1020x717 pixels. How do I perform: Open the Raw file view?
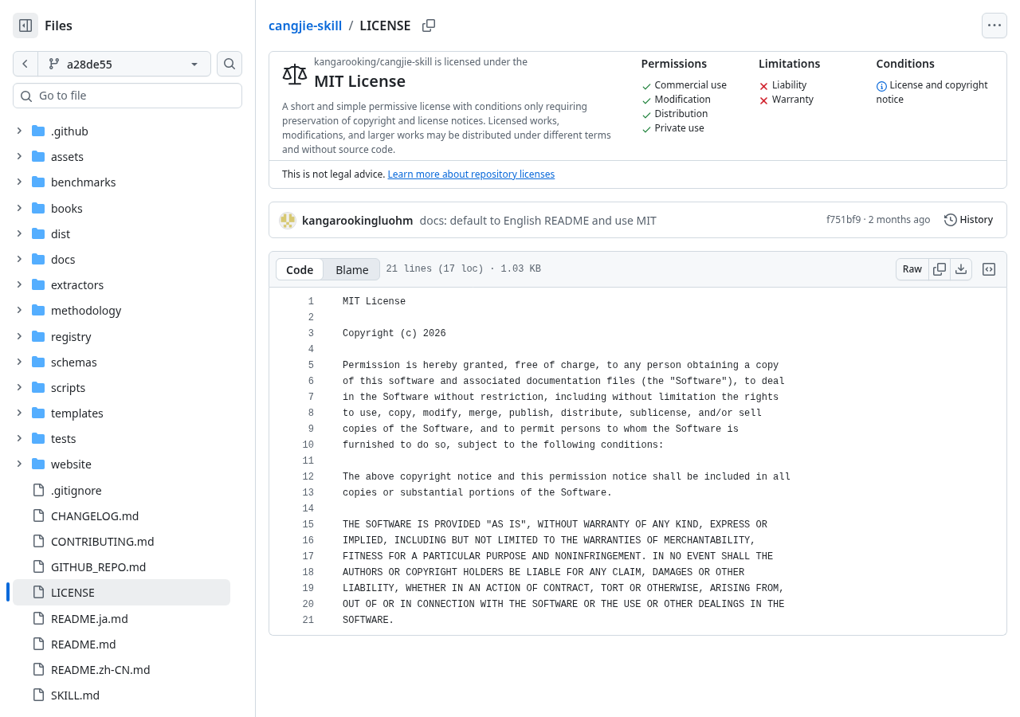(x=912, y=269)
